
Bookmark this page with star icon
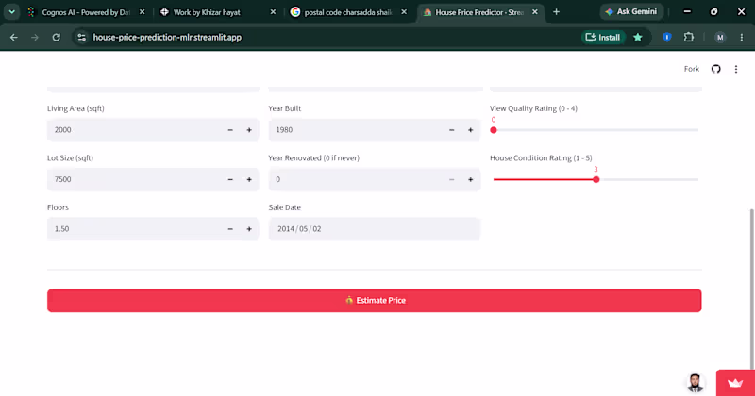(638, 37)
